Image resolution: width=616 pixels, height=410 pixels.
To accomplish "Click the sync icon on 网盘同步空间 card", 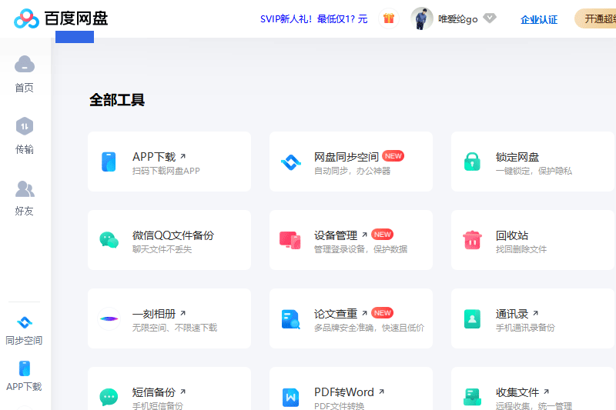I will coord(291,162).
